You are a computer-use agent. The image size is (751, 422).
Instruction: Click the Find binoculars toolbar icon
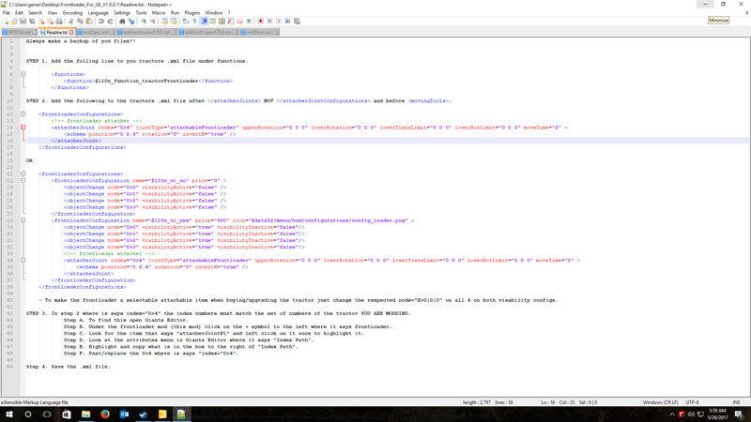coord(124,22)
